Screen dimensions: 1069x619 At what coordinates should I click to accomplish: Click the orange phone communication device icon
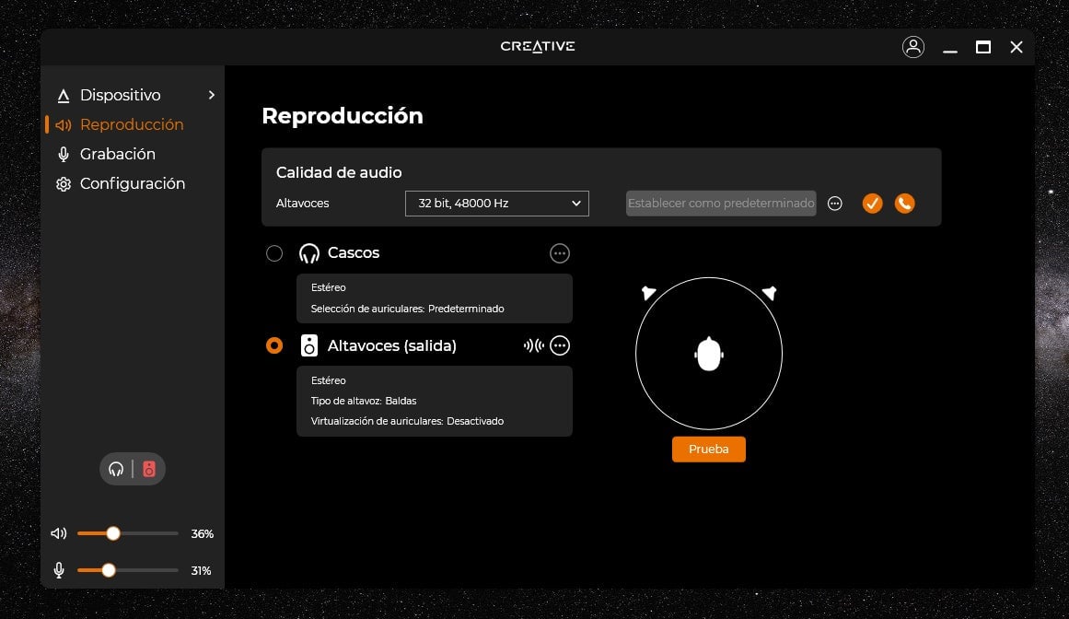[x=905, y=204]
